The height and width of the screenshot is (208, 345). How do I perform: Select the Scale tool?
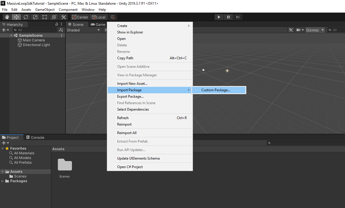click(35, 17)
